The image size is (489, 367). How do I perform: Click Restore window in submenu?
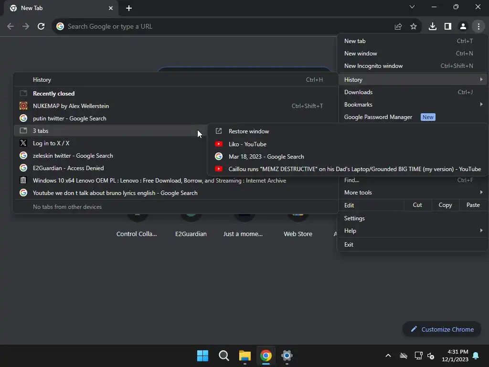click(347, 131)
